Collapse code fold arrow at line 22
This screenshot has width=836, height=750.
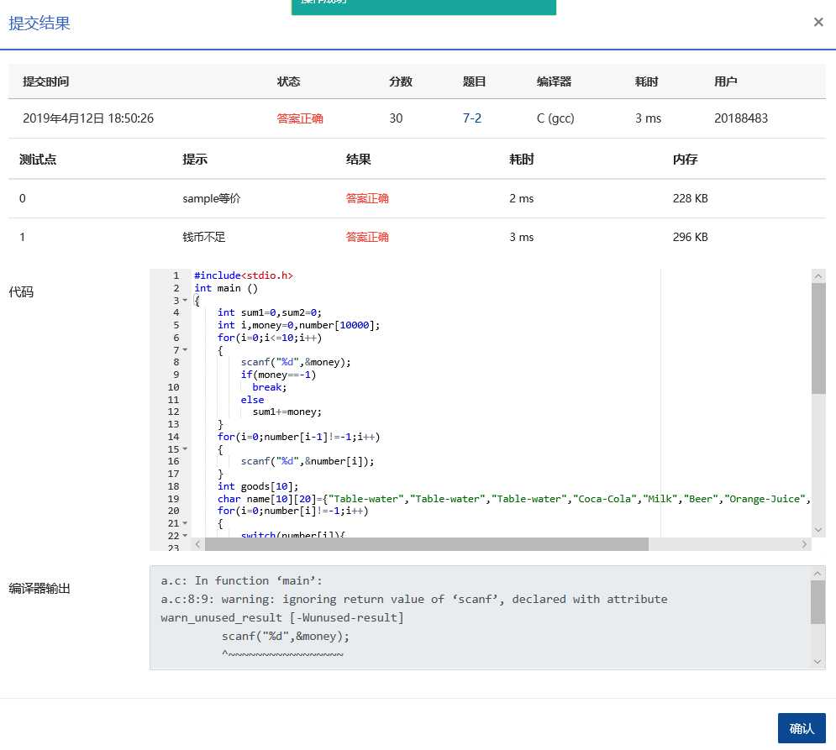pos(185,535)
